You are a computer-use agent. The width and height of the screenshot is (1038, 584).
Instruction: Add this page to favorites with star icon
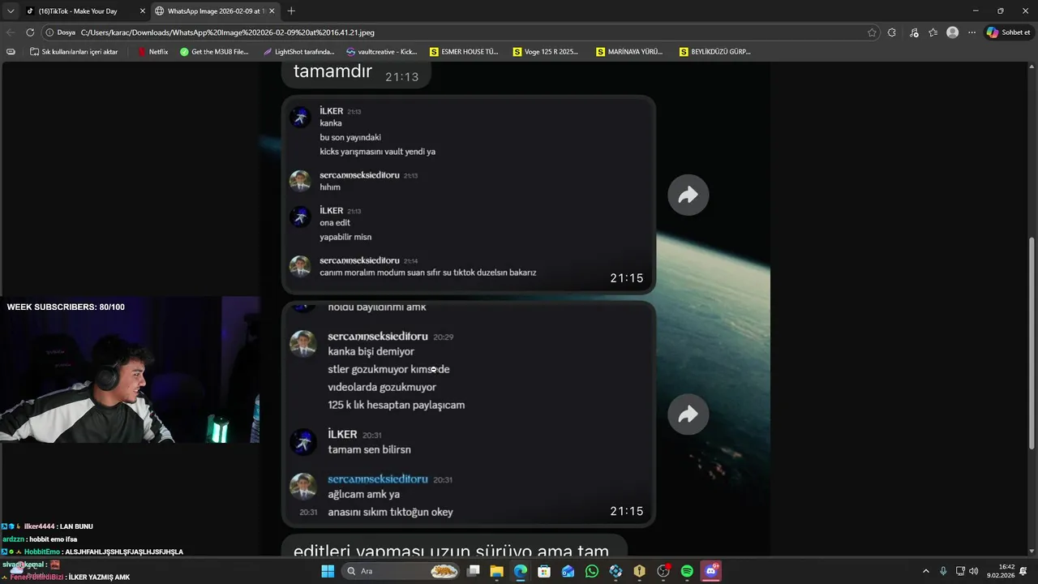[872, 32]
